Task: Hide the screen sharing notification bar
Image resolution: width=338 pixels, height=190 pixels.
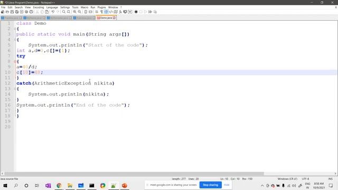Action: (x=227, y=185)
